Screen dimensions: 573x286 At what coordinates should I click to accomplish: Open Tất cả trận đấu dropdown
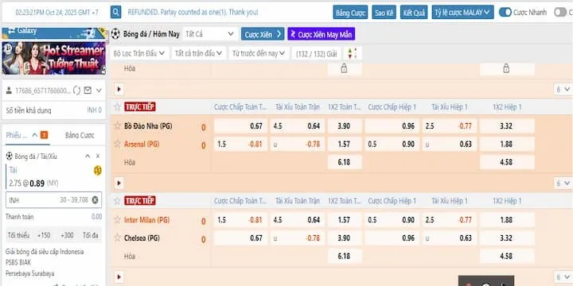[x=198, y=53]
